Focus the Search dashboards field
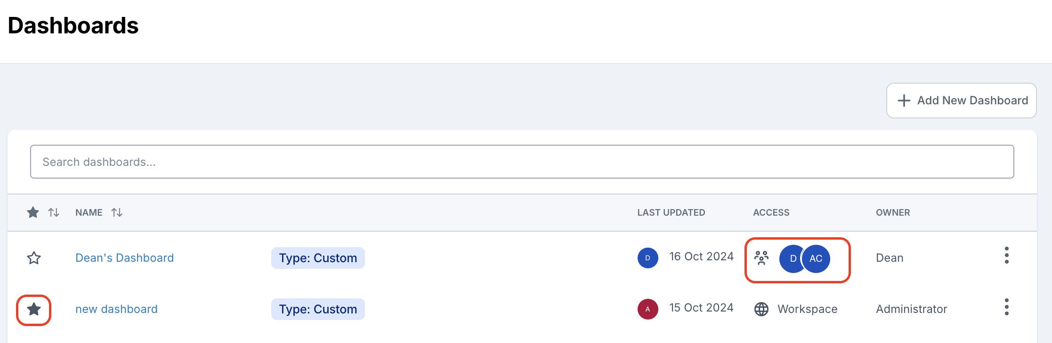Screen dimensions: 1052x343 pos(522,162)
